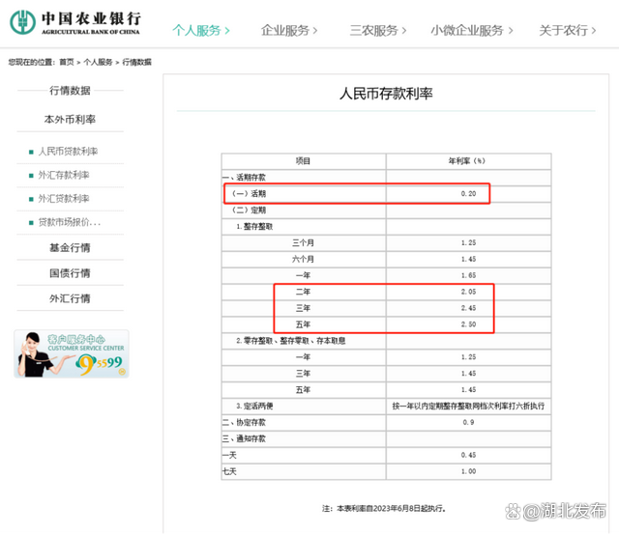The height and width of the screenshot is (534, 619).
Task: Open the 人民币贷款利率 sidebar link
Action: tap(68, 152)
